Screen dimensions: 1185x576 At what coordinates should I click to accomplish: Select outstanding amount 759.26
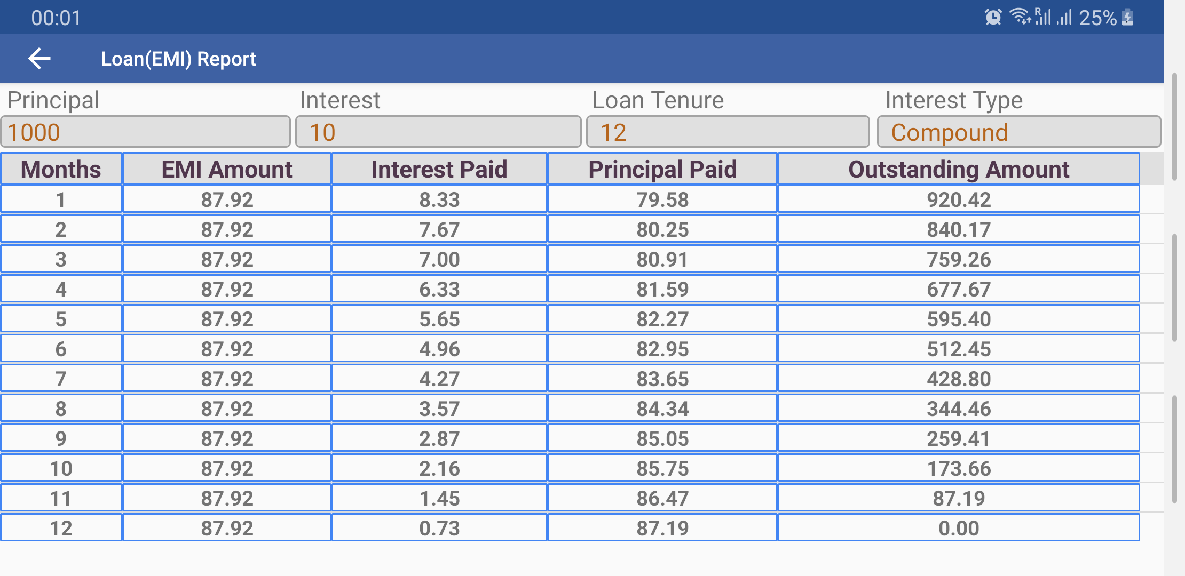point(959,259)
